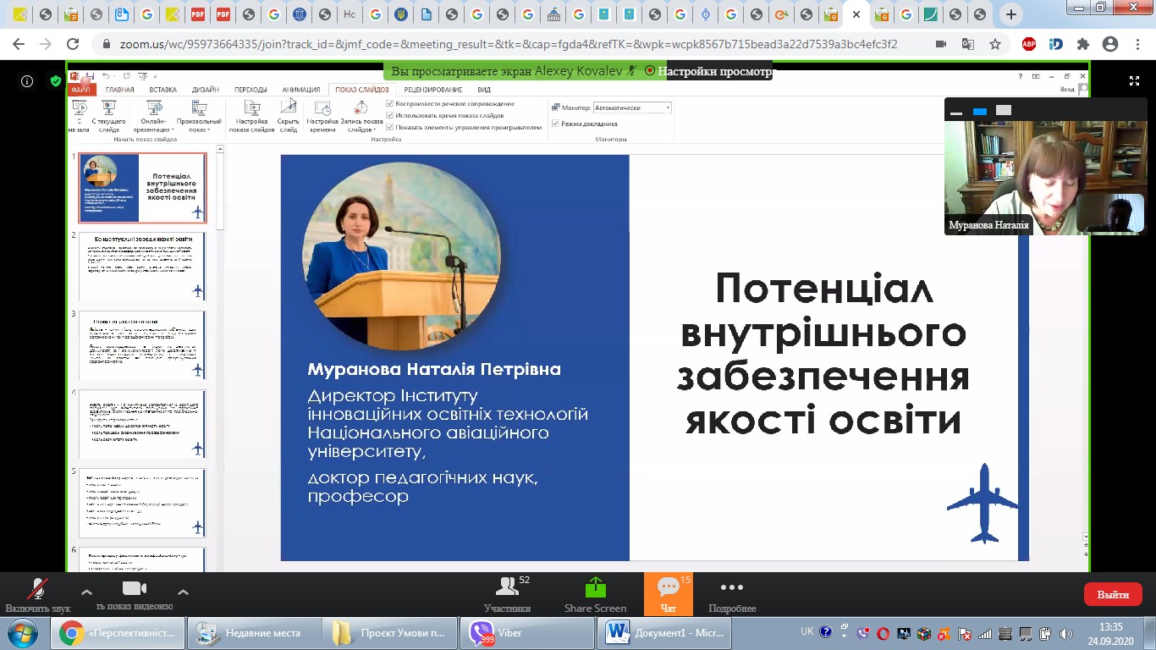Click the green encryption shield icon
1156x650 pixels.
[x=56, y=81]
